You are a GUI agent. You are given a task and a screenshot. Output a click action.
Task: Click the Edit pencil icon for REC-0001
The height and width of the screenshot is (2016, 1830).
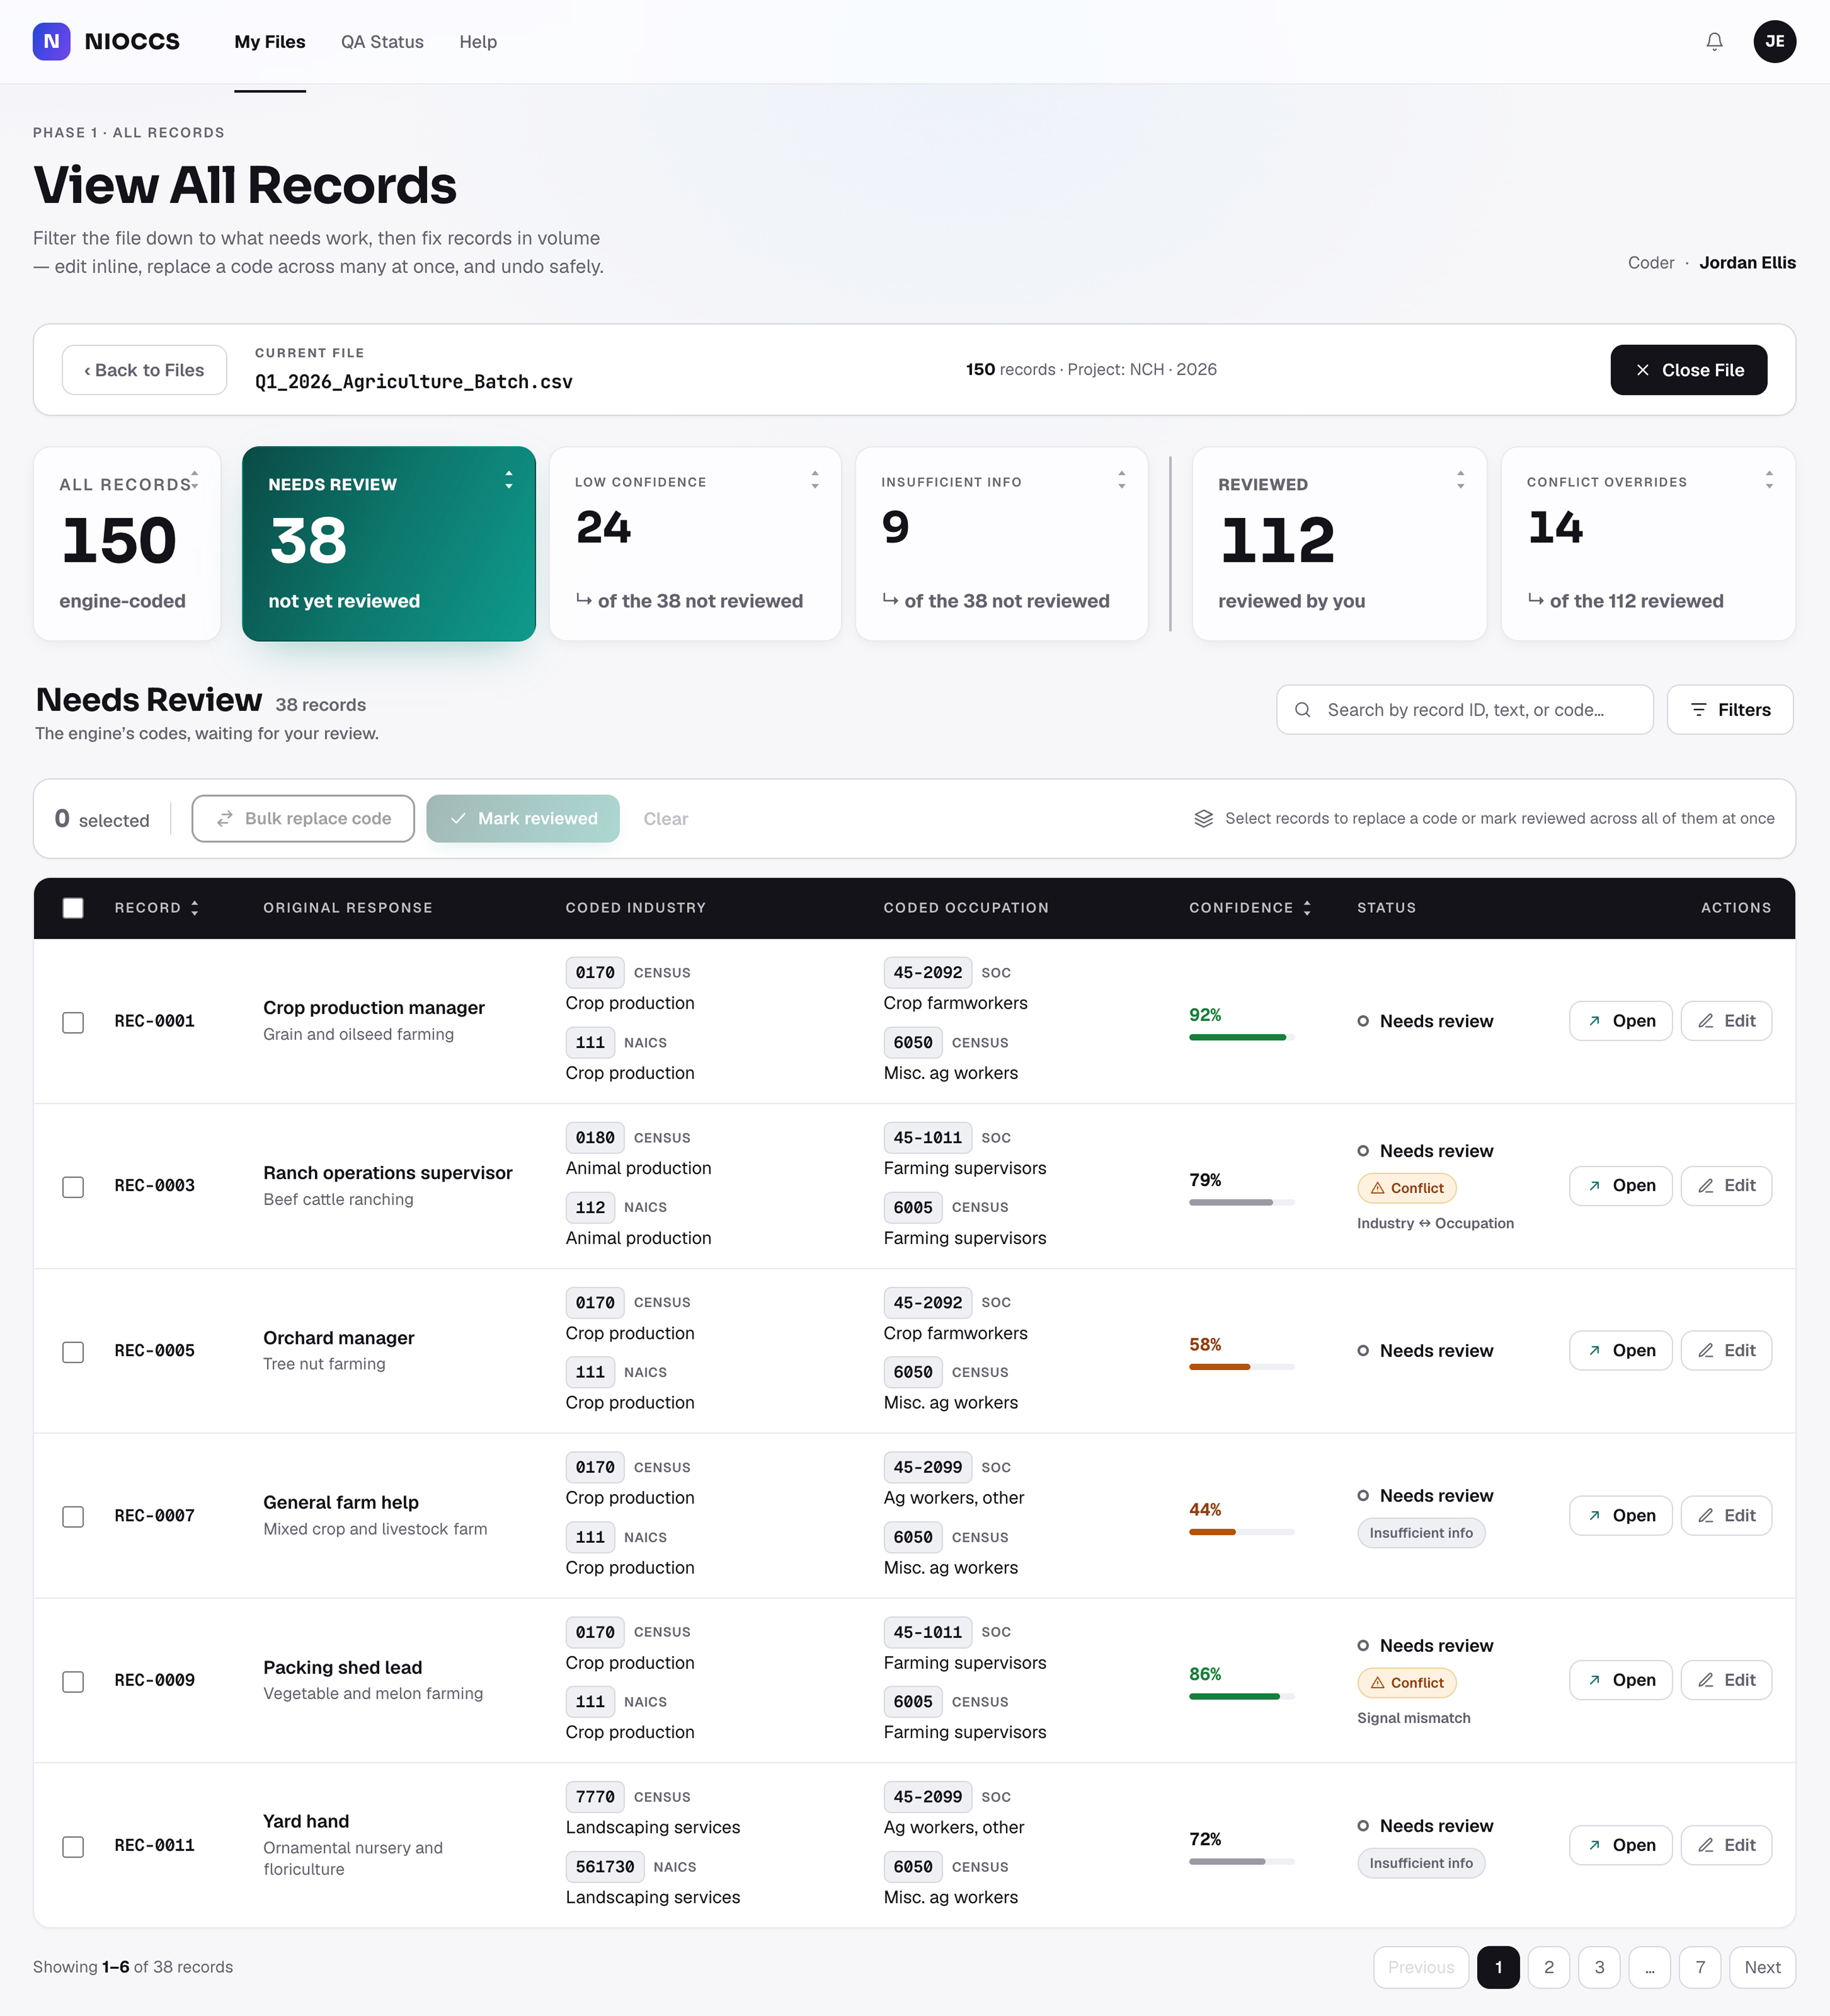pyautogui.click(x=1706, y=1021)
